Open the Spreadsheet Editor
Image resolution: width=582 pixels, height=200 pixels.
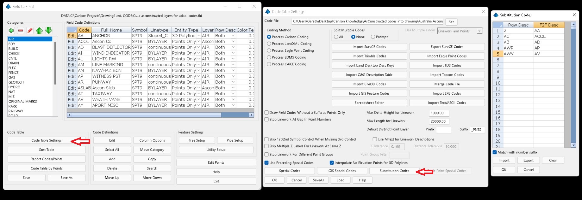point(369,103)
